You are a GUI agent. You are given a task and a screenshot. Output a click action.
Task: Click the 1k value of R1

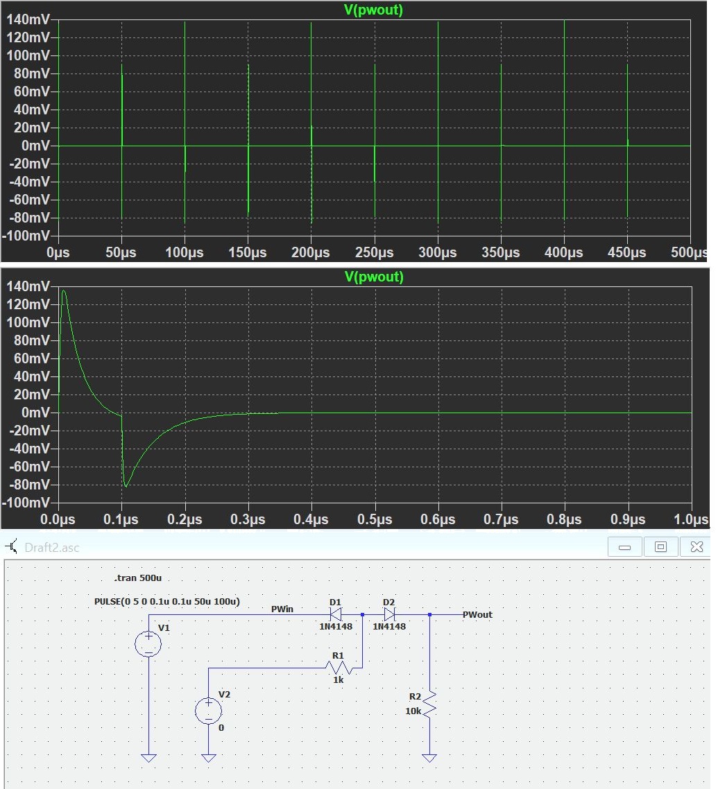(339, 680)
